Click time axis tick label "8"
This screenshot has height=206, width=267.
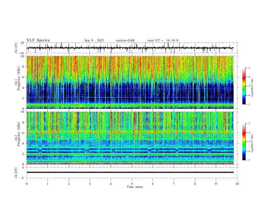point(195,184)
